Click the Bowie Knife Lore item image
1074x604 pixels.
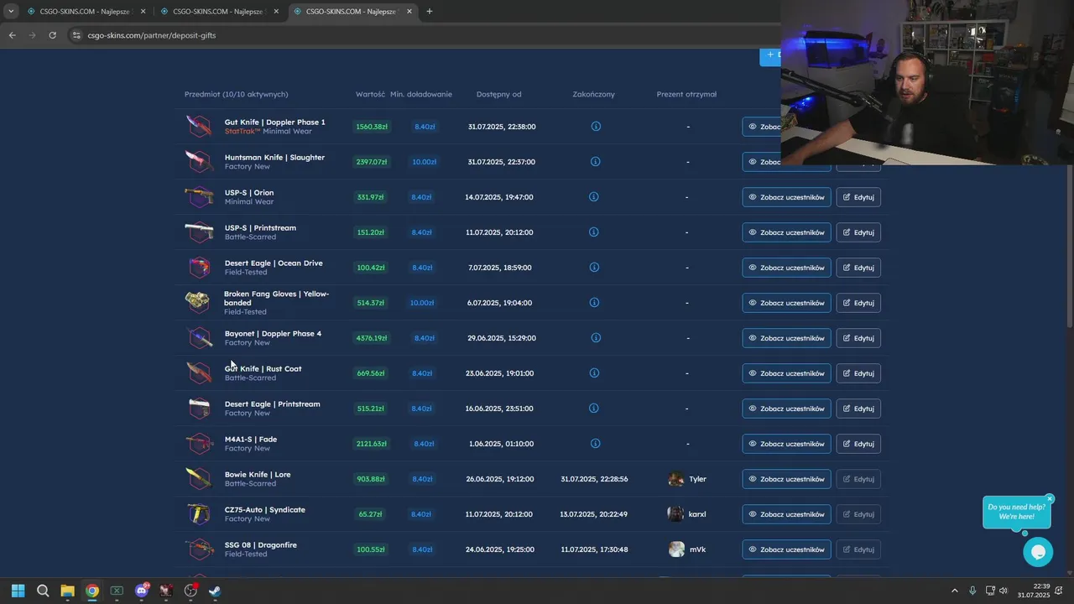pyautogui.click(x=199, y=479)
